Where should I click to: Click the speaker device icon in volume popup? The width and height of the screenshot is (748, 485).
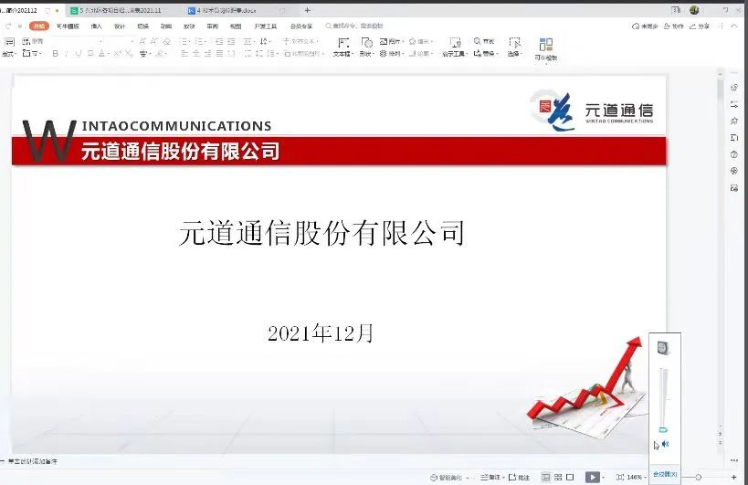664,348
